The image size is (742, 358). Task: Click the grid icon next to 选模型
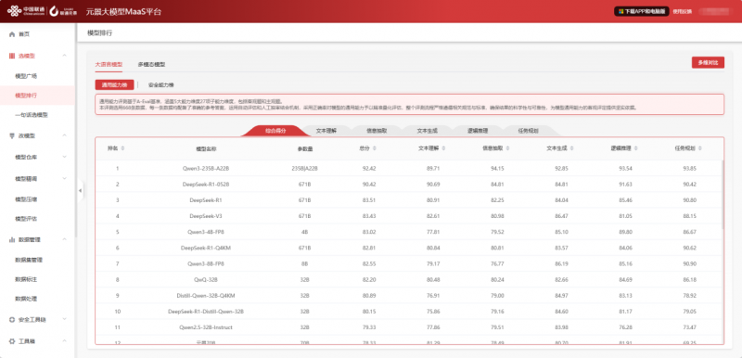[x=12, y=56]
